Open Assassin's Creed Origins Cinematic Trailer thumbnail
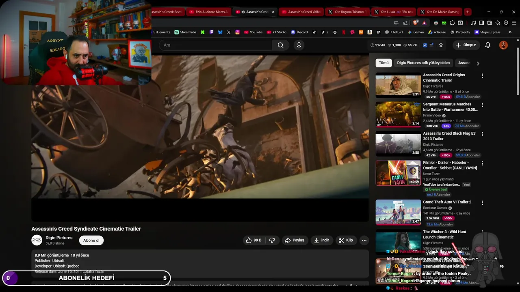The height and width of the screenshot is (292, 520). point(398,85)
